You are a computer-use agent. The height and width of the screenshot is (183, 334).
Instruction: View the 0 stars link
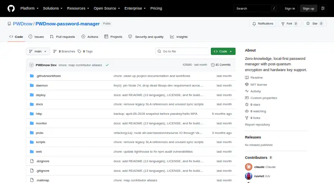(253, 105)
